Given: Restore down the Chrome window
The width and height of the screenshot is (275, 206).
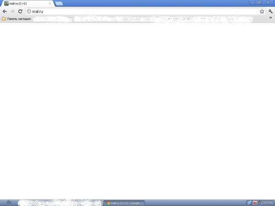Looking at the screenshot, I should coord(259,2).
